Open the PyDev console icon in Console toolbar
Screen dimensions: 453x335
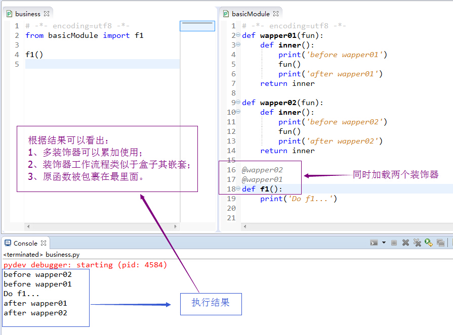tap(374, 243)
